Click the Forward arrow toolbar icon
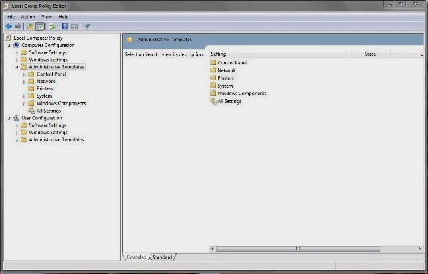Image resolution: width=428 pixels, height=274 pixels. coord(18,27)
